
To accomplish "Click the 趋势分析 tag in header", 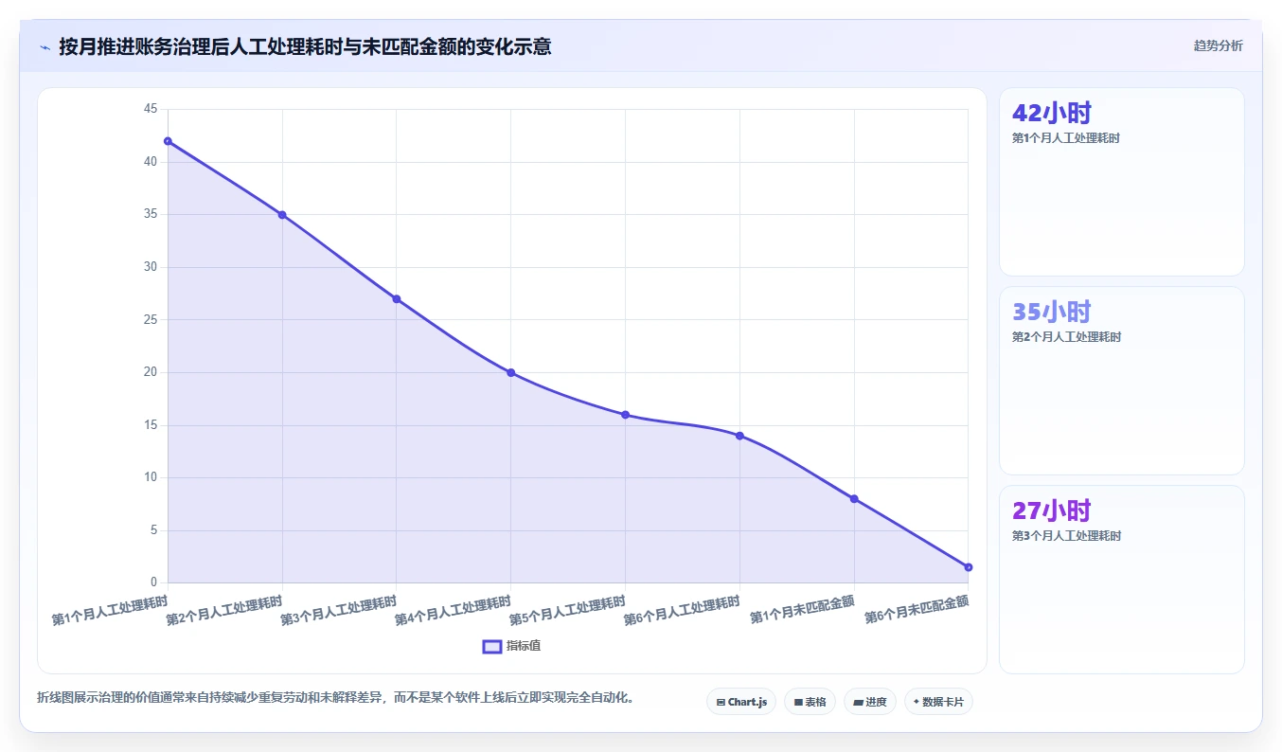I will [x=1218, y=45].
